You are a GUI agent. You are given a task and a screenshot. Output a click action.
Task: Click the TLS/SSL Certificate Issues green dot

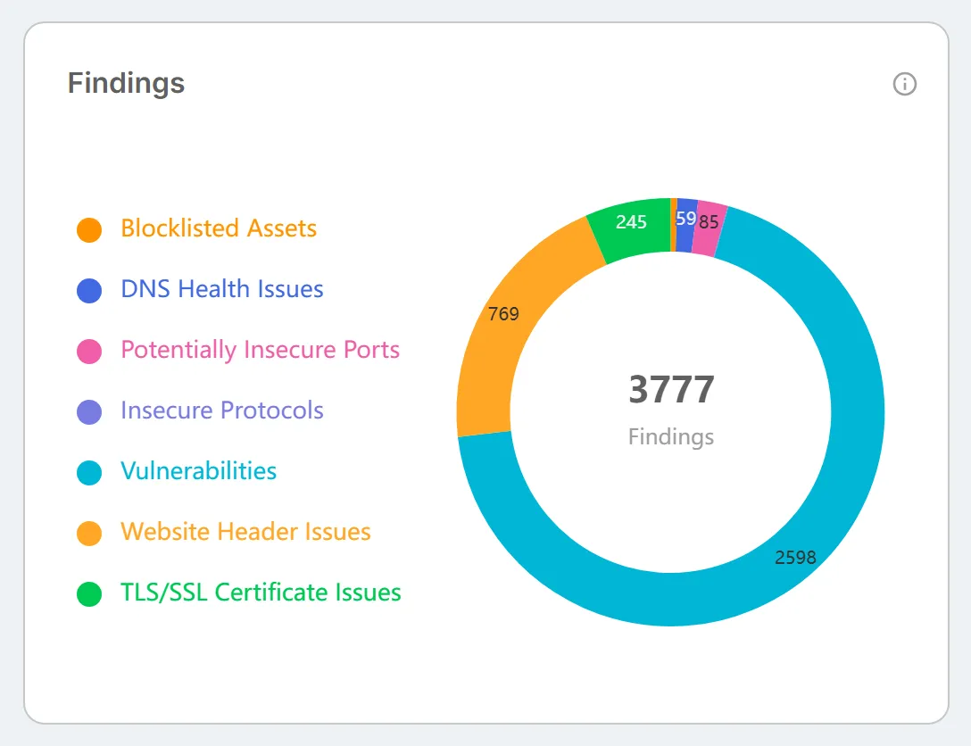point(89,593)
